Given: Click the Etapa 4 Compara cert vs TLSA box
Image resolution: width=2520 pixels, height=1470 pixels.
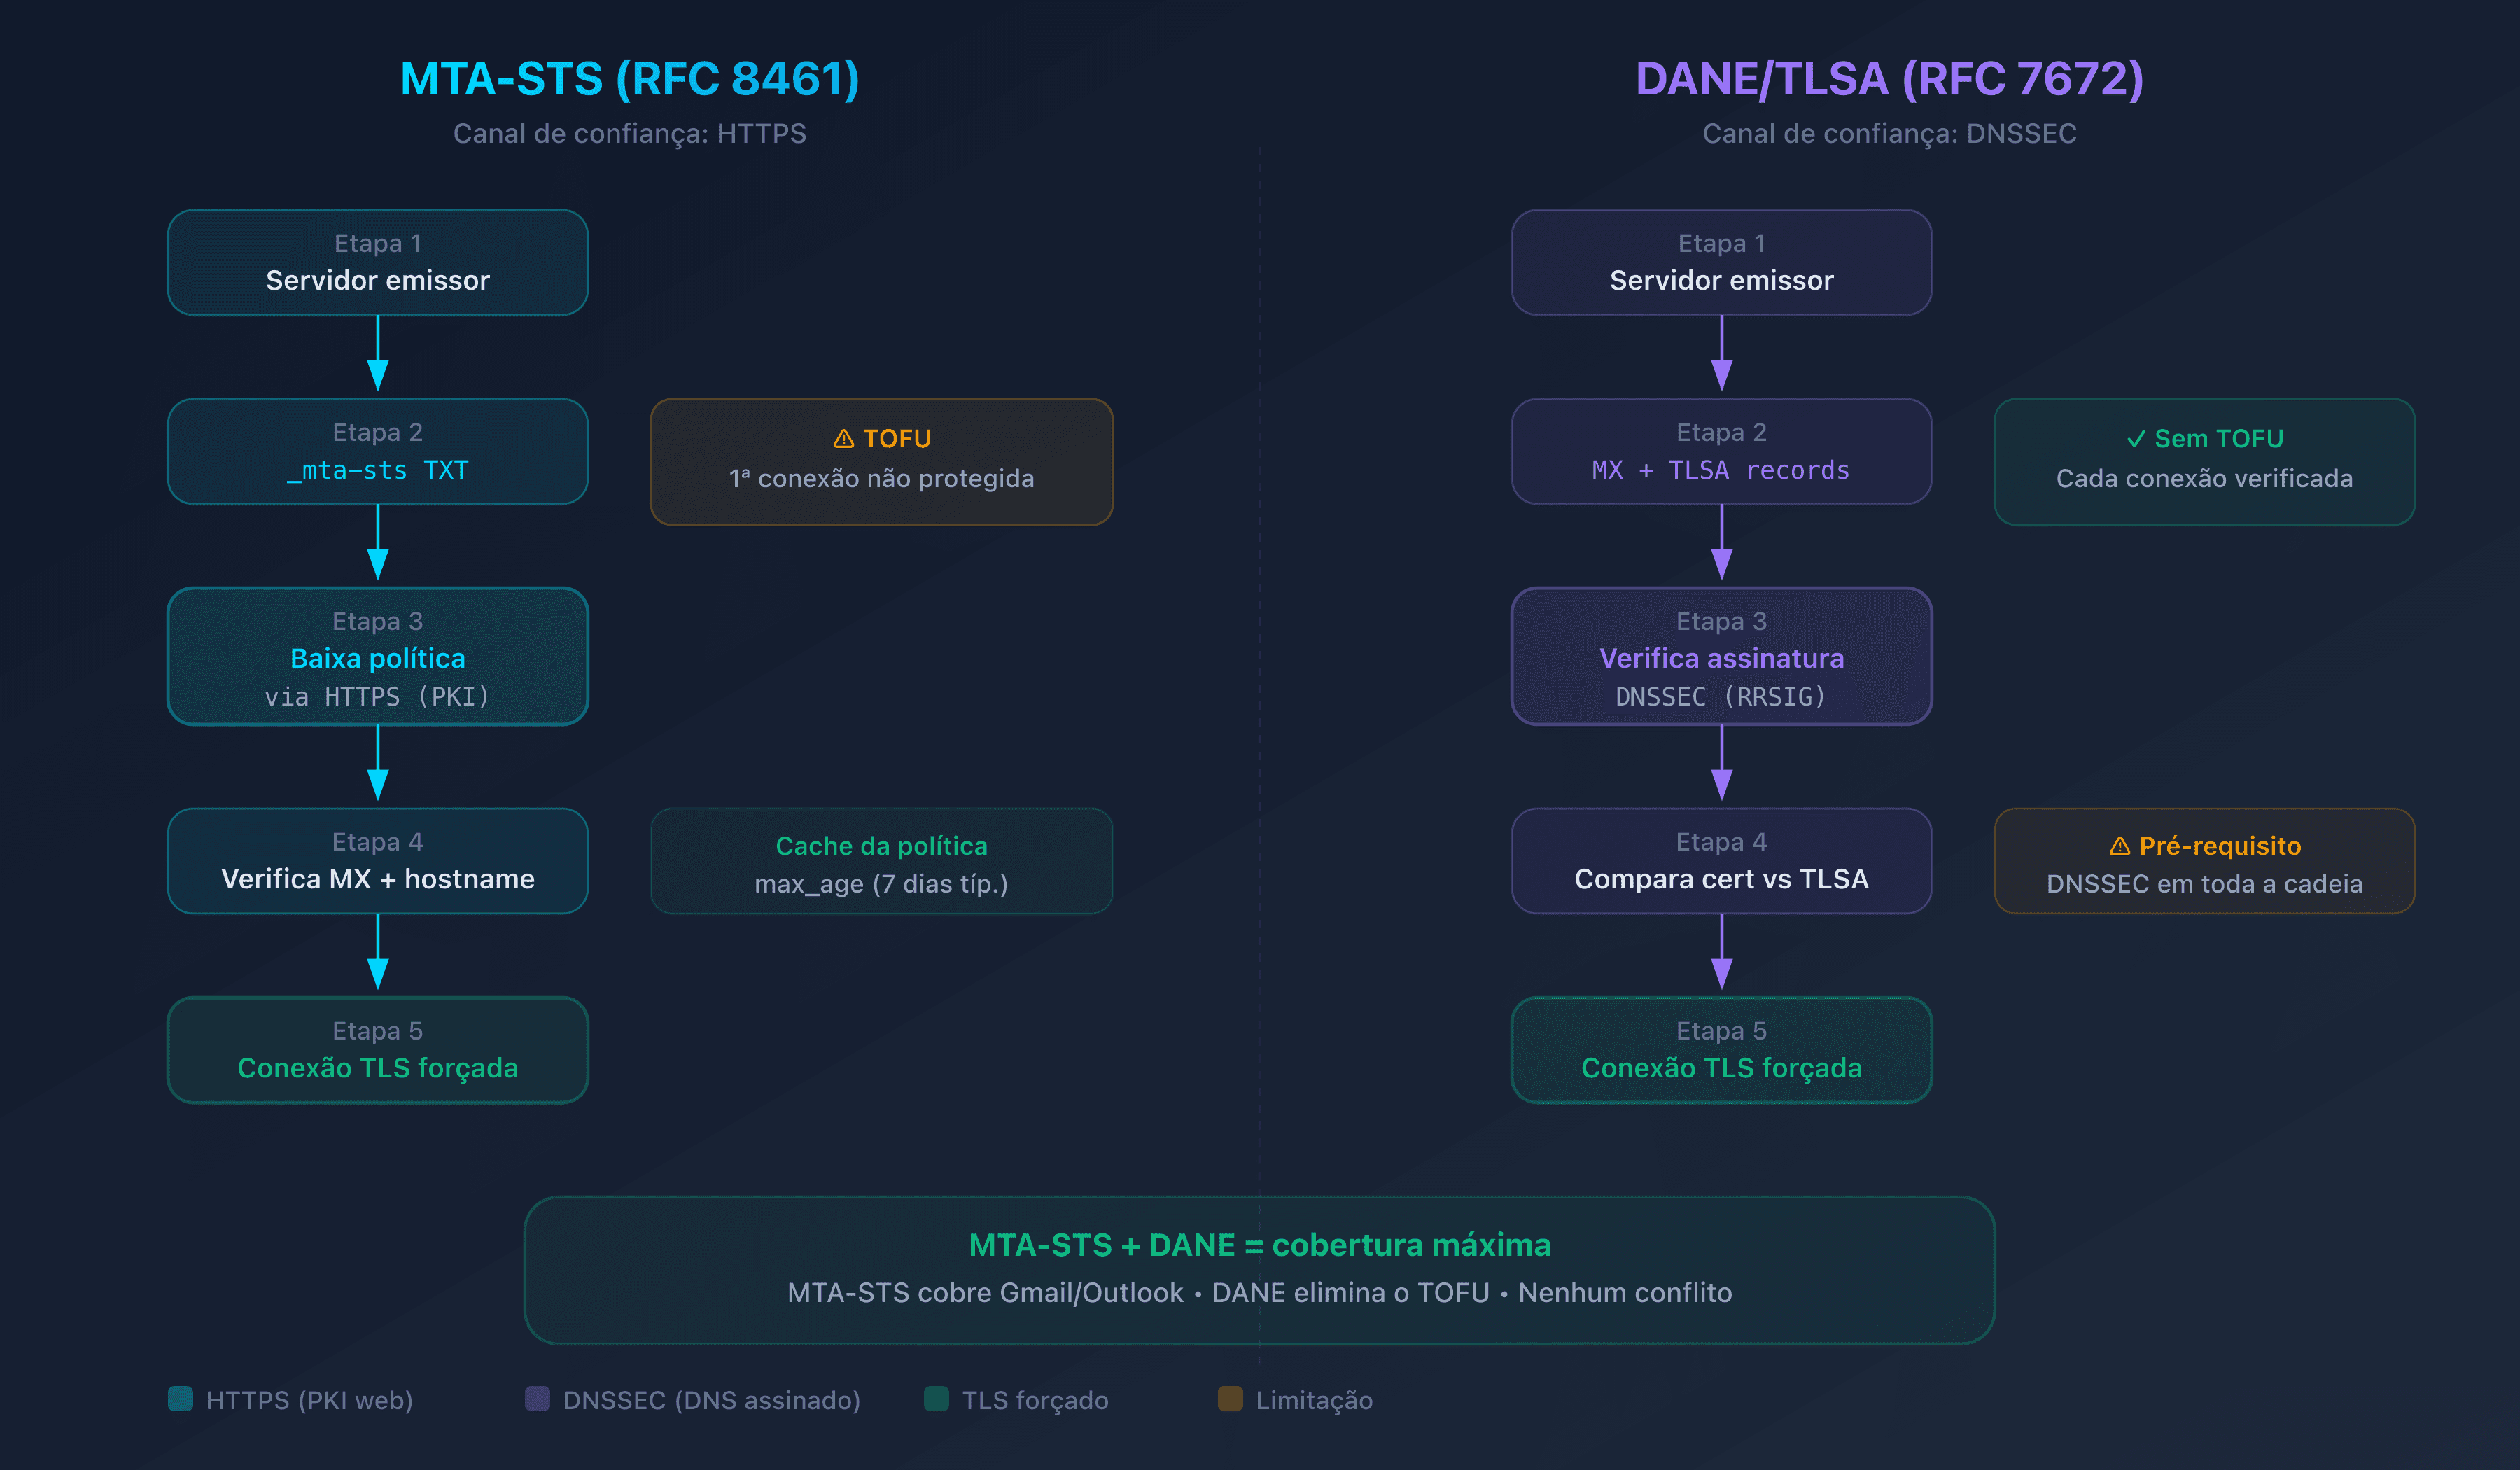Looking at the screenshot, I should point(1721,861).
